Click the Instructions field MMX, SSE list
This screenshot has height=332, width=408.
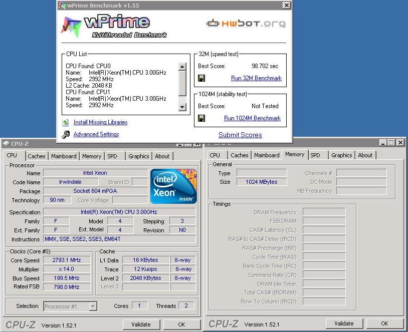pos(119,239)
